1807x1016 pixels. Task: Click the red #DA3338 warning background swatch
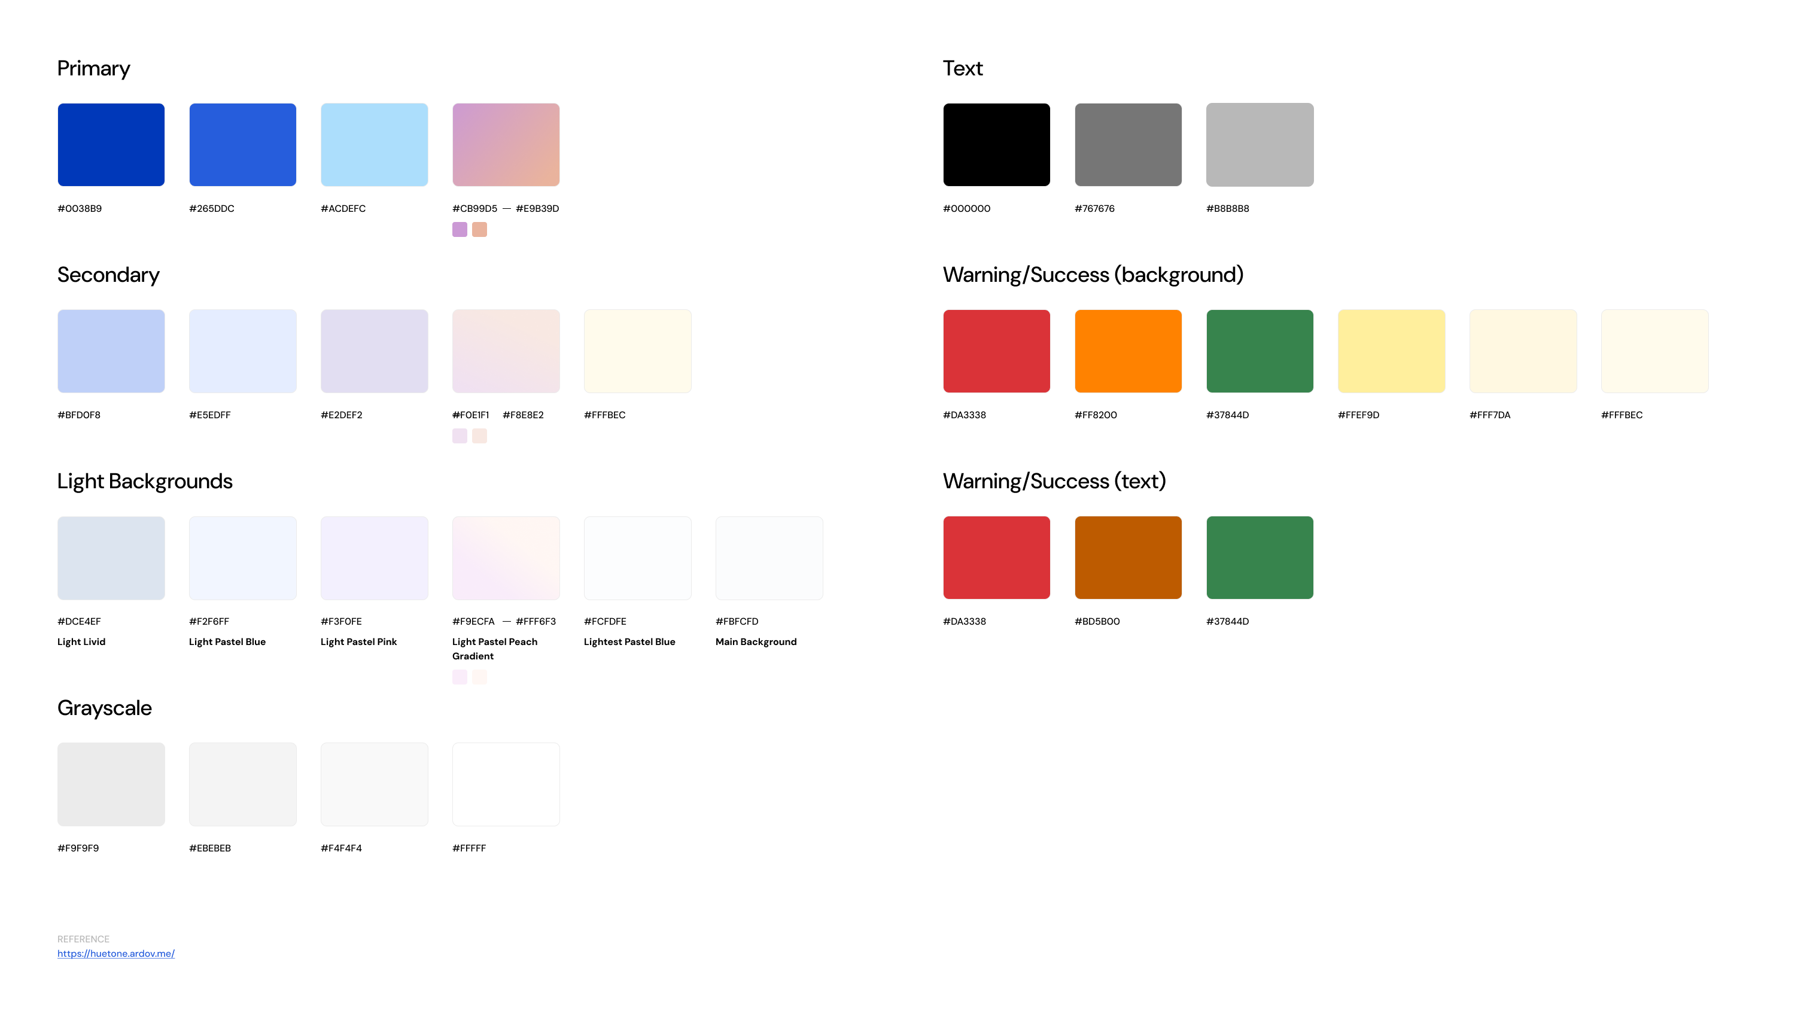(x=996, y=351)
